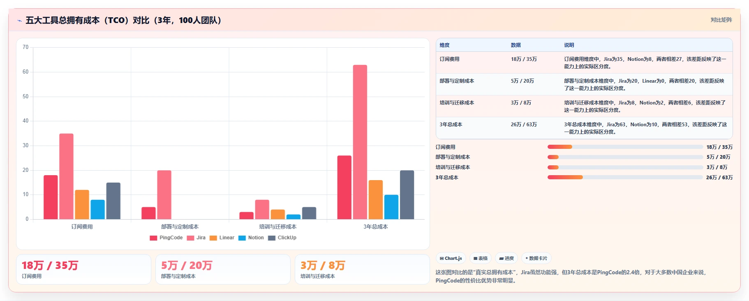749x301 pixels.
Task: Click the Linear bar in 订阅费用 group
Action: tap(82, 205)
